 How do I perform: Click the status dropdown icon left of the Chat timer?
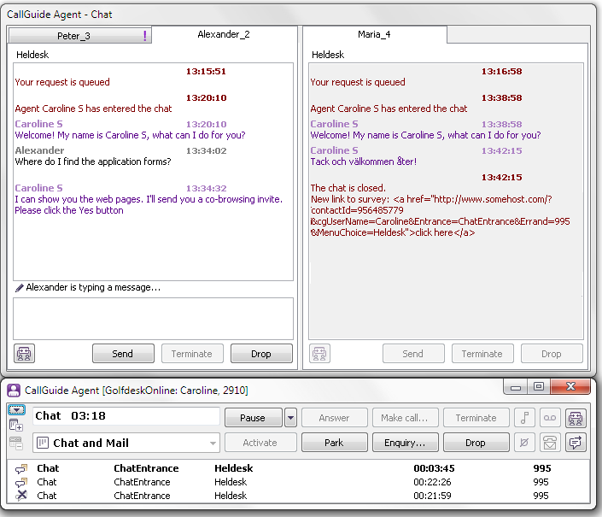click(16, 410)
